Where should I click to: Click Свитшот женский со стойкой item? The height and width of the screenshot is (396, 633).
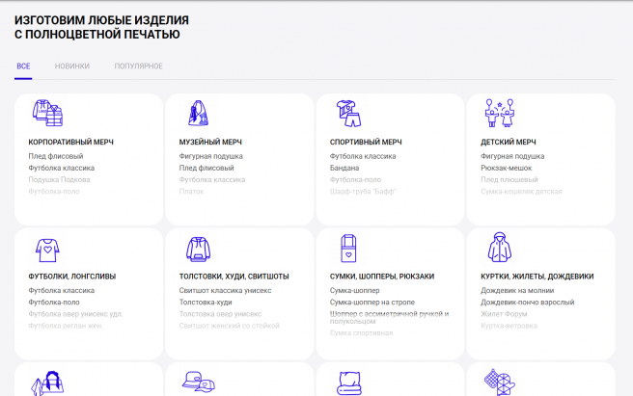click(x=230, y=326)
